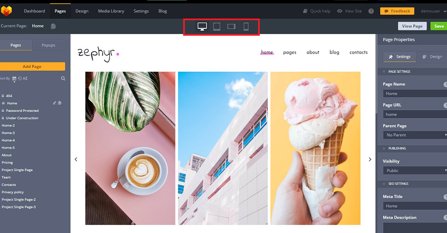Switch to tablet landscape preview

click(231, 27)
